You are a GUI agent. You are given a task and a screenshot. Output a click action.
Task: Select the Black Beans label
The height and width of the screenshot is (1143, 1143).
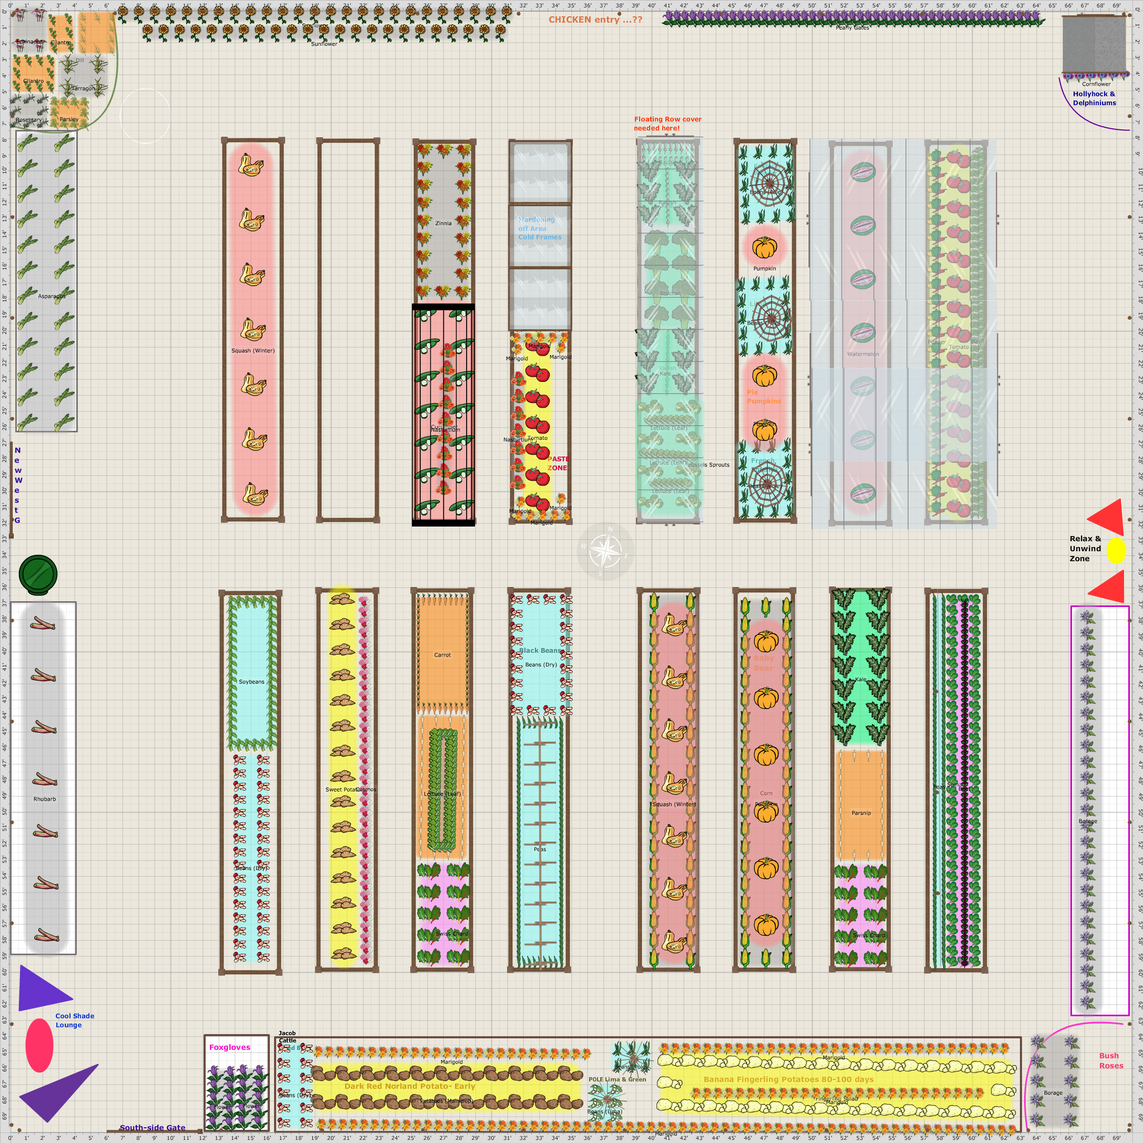click(539, 650)
